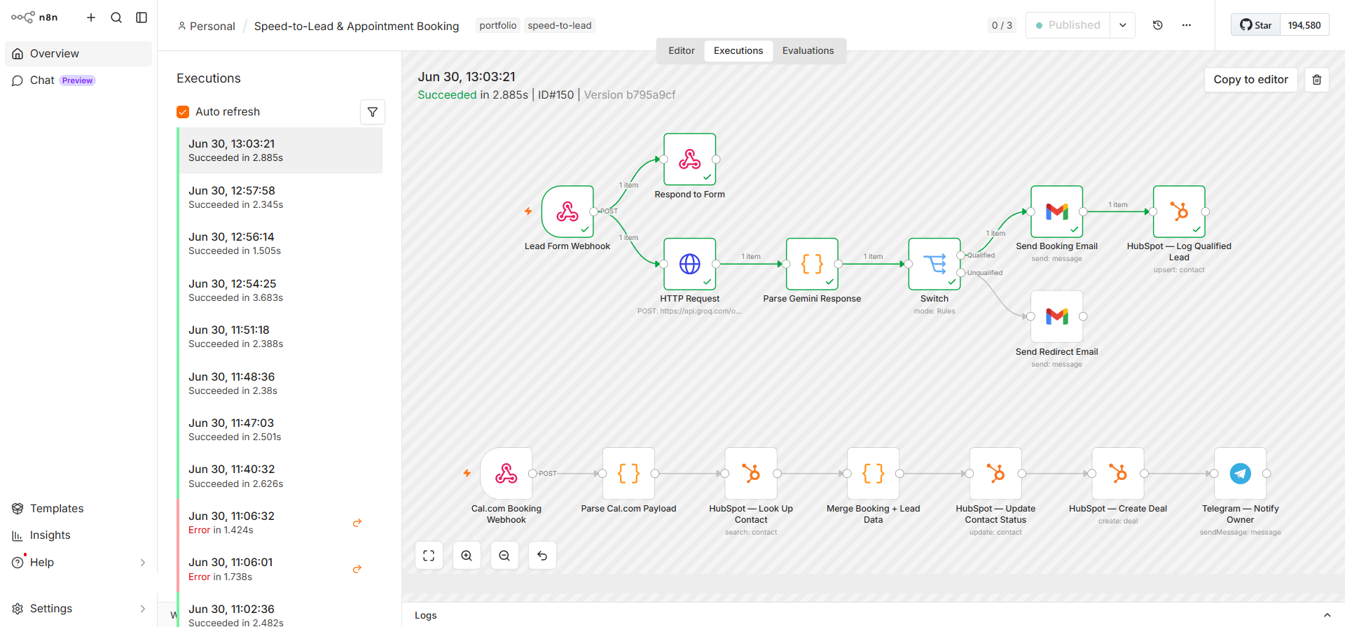The height and width of the screenshot is (627, 1345).
Task: Switch to the Editor tab
Action: 682,51
